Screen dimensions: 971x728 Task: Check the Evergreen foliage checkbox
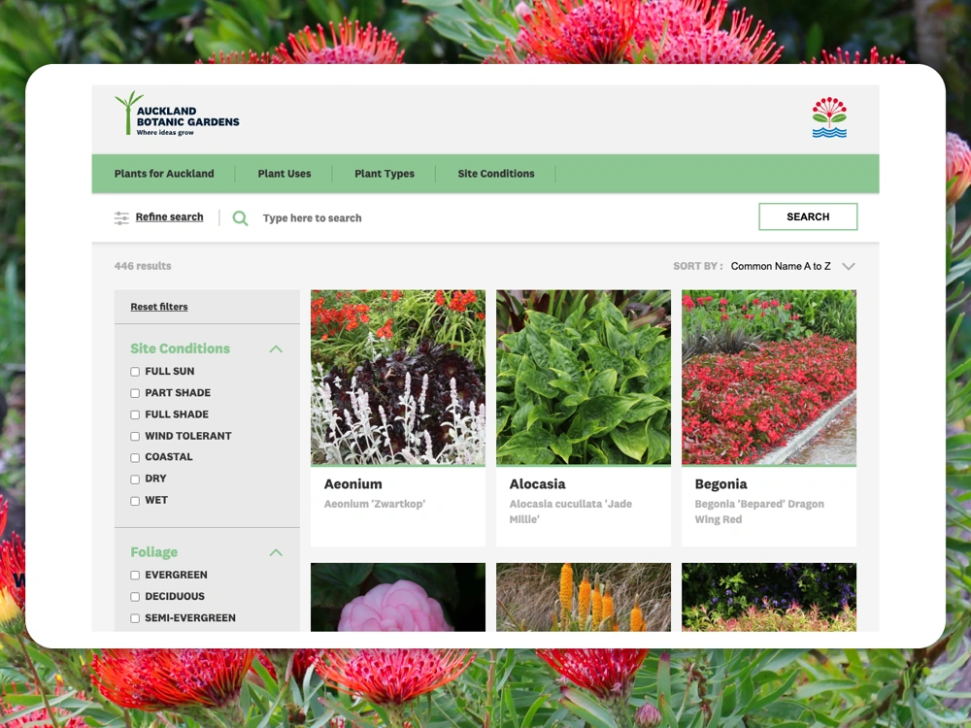[x=135, y=576]
